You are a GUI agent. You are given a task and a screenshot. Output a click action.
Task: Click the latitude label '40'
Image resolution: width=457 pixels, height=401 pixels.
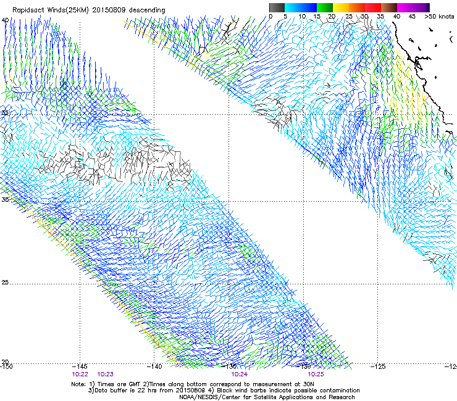coord(5,20)
